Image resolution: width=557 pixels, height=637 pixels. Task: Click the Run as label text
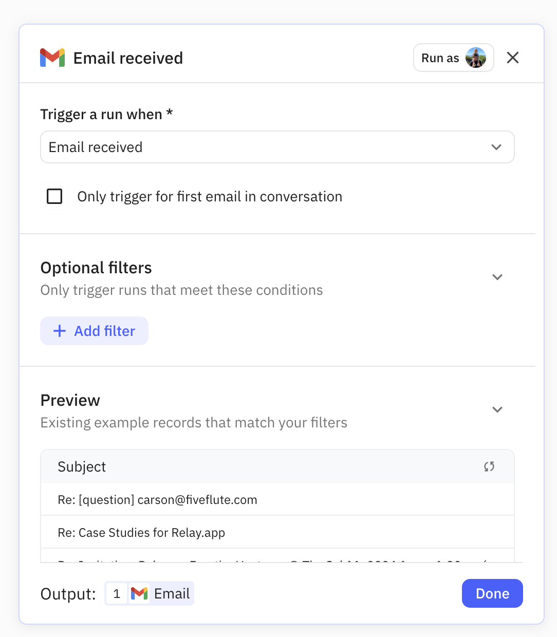click(x=440, y=58)
